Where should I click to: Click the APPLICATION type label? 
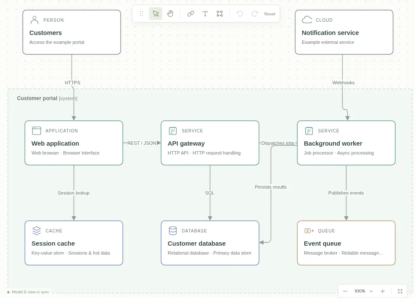62,131
